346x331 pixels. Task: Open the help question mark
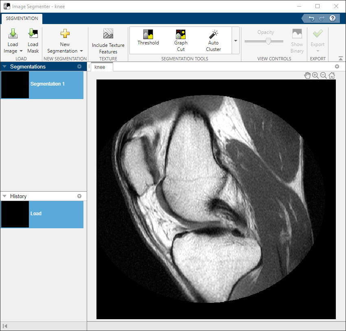click(333, 18)
